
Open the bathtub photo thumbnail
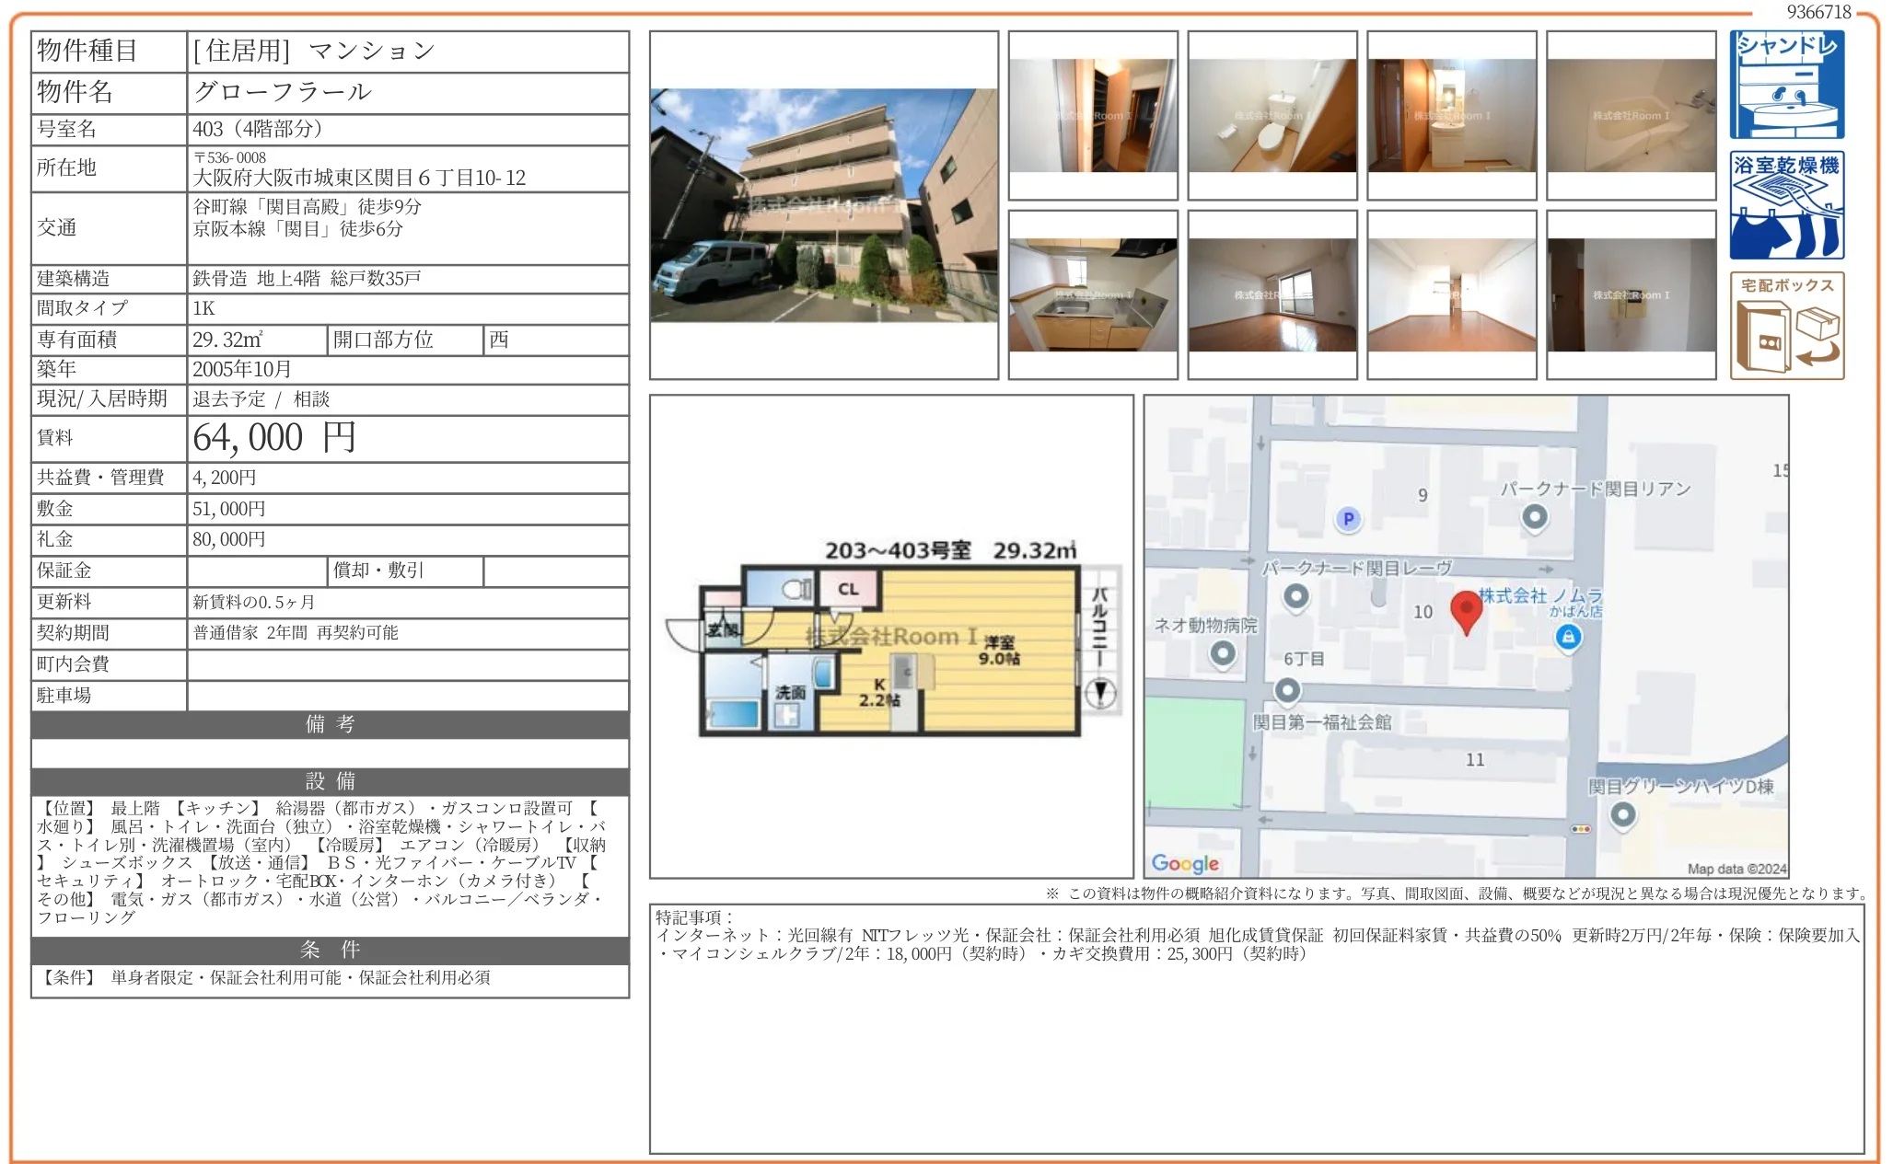(x=1631, y=116)
